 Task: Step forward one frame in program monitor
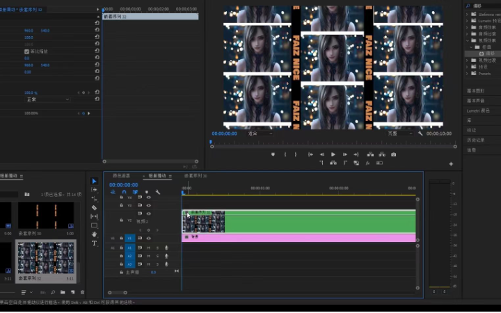coord(344,154)
